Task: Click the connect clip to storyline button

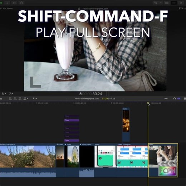Action: (10, 99)
